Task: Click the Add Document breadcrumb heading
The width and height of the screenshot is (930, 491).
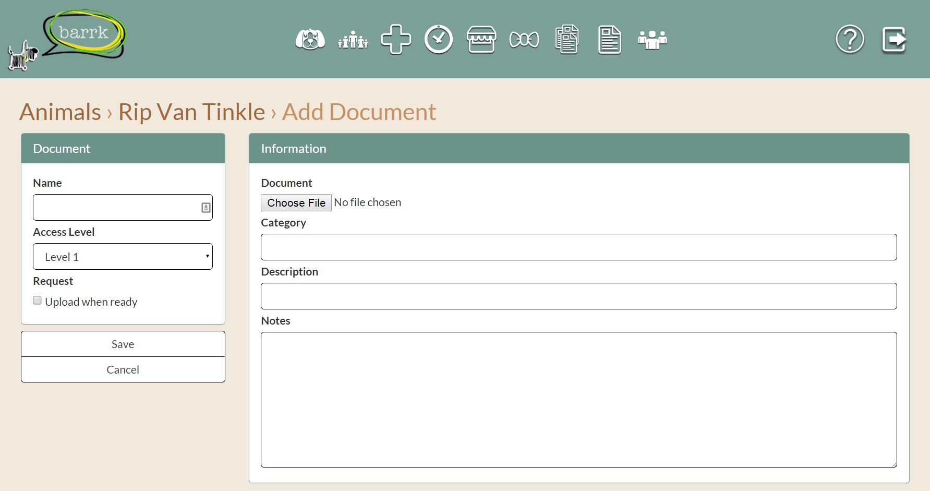Action: tap(359, 112)
